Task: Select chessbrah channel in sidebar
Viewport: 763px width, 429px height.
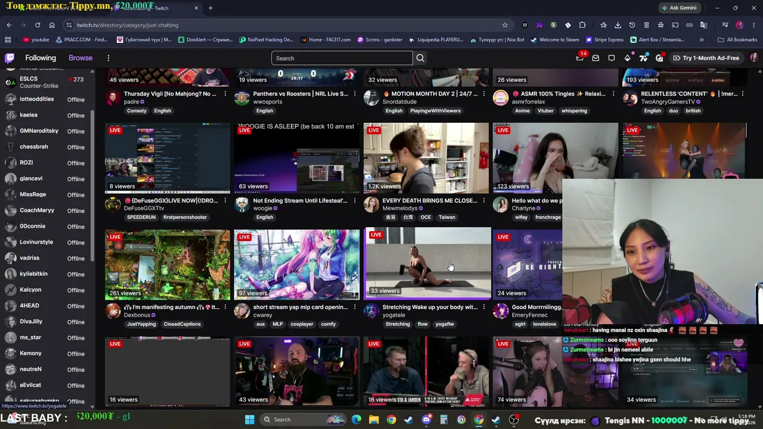Action: (48, 147)
